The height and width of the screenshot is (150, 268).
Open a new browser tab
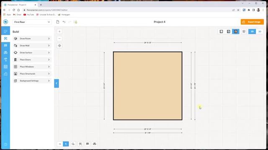pyautogui.click(x=41, y=5)
